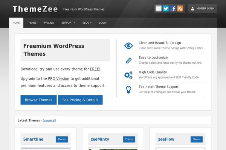Open the LOGIN menu item
Image resolution: width=226 pixels, height=150 pixels.
pos(102,22)
